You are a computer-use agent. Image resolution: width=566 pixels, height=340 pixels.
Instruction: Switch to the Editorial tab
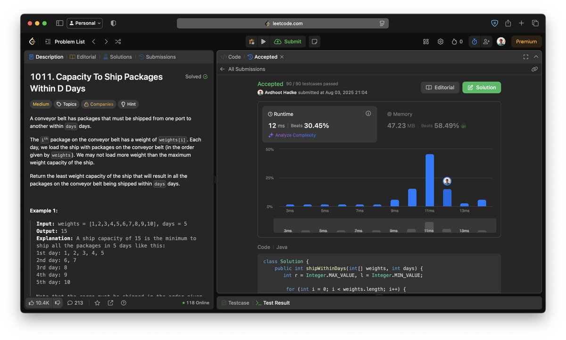tap(83, 57)
